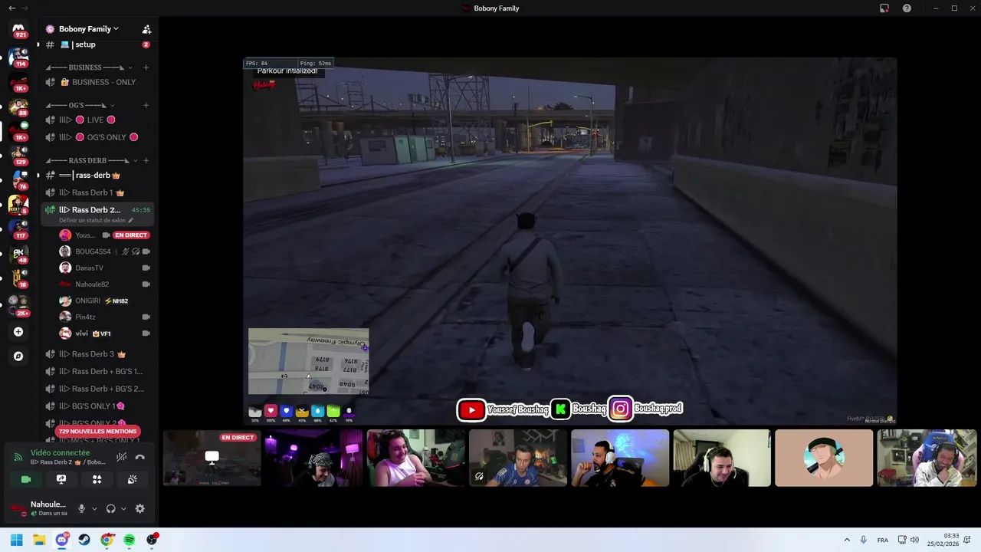981x552 pixels.
Task: Select user DanasTV in voice list
Action: pos(103,268)
